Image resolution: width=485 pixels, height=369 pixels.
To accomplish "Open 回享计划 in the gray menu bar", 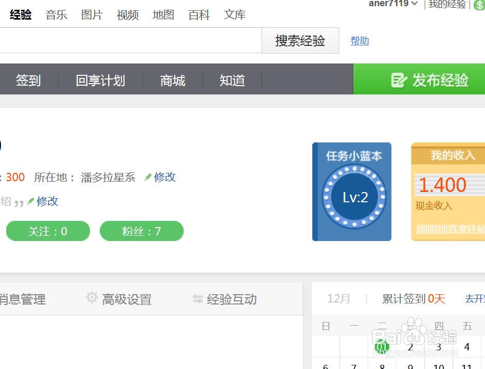I will tap(100, 81).
